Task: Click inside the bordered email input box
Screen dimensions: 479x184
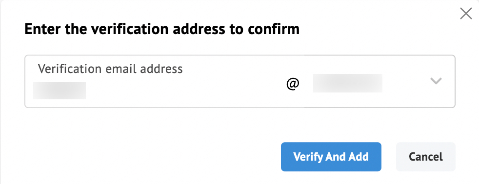Action: coord(240,81)
